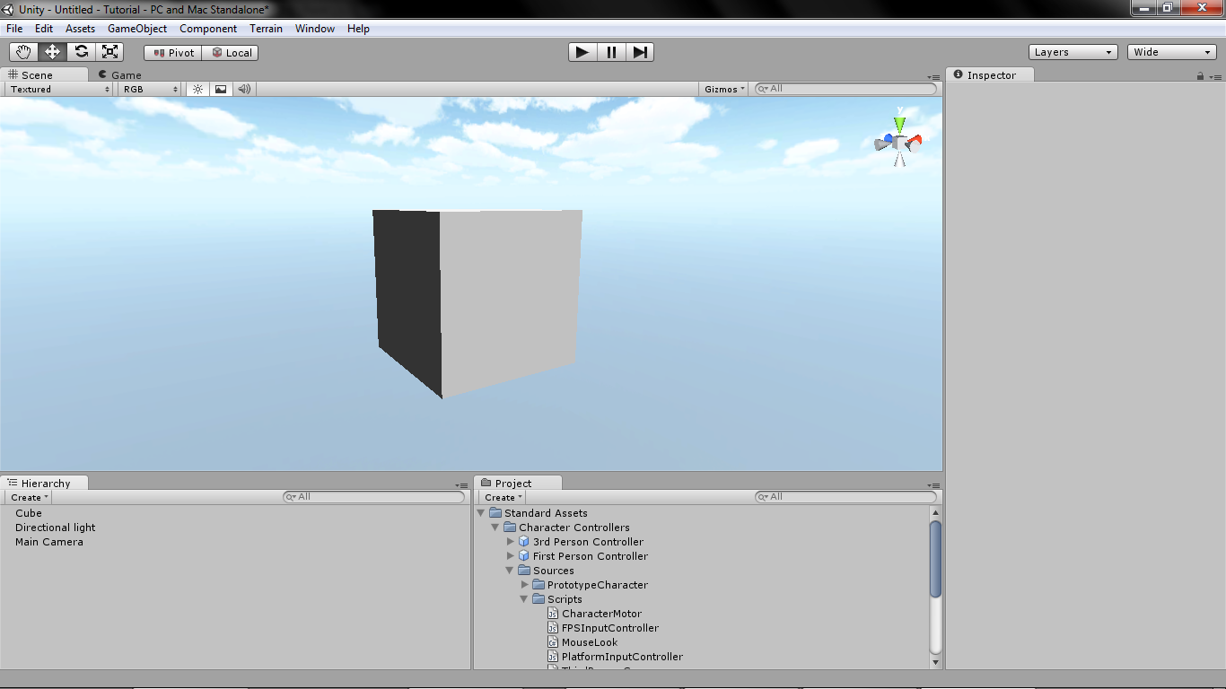1226x689 pixels.
Task: Click the blue Z axis cone of gizmo
Action: (x=888, y=139)
